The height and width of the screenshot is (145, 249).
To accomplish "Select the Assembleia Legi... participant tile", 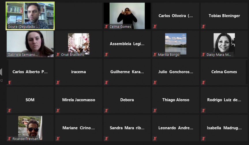I will pyautogui.click(x=127, y=44).
